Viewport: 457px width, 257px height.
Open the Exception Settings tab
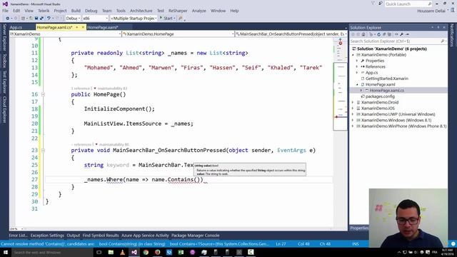[47, 236]
